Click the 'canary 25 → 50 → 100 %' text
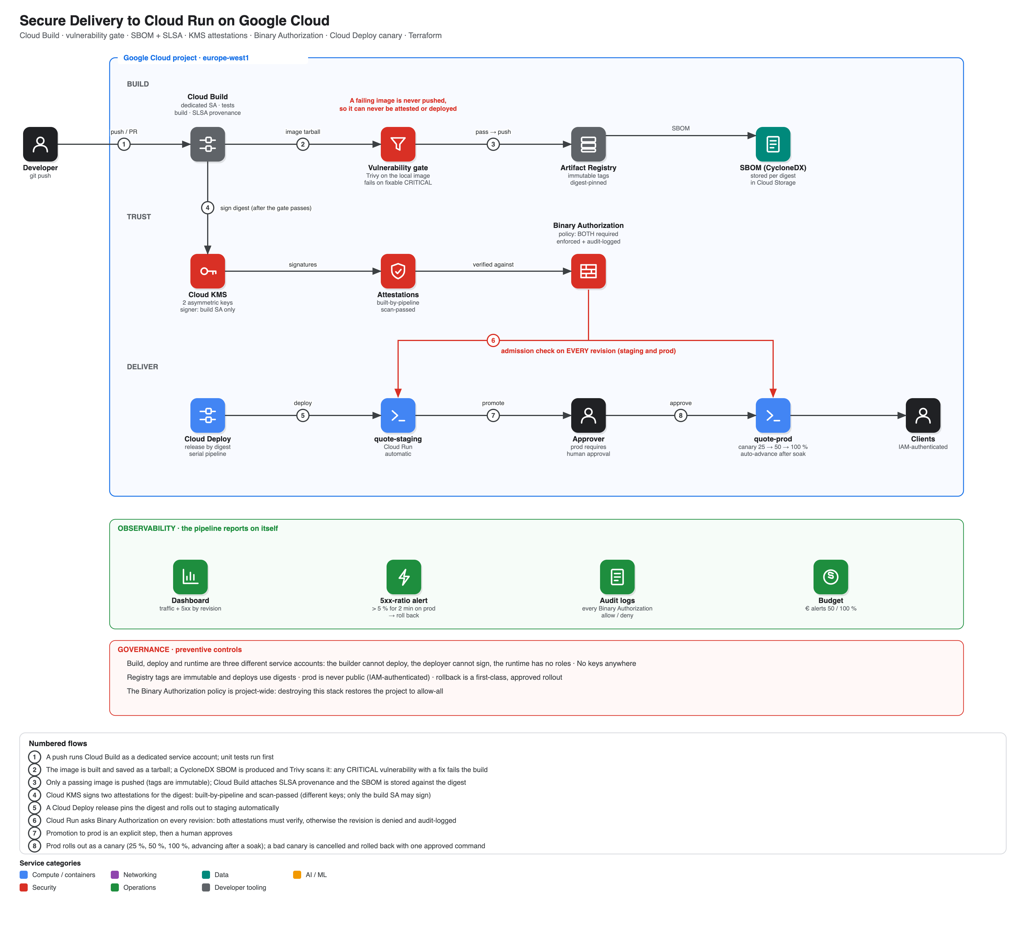 [773, 447]
